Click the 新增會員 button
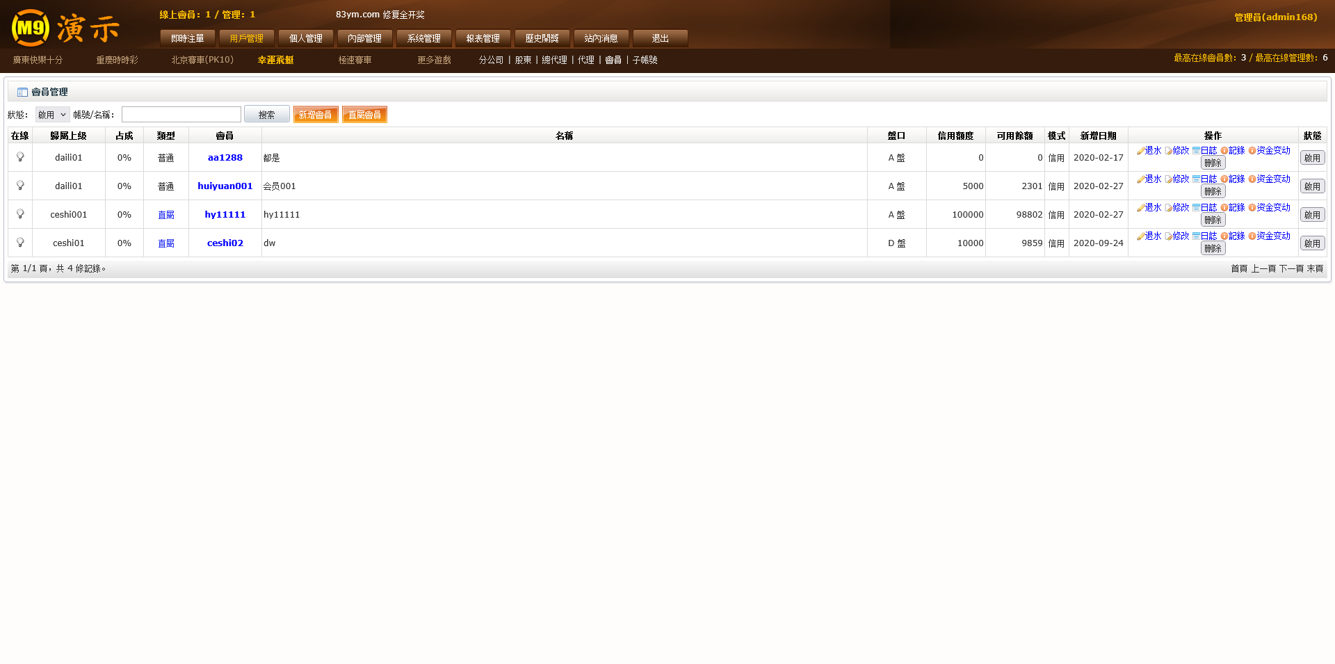1335x664 pixels. [316, 115]
